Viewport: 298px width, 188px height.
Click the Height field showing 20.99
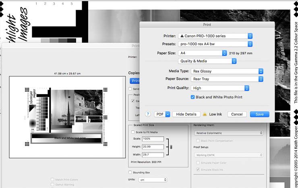pos(153,147)
